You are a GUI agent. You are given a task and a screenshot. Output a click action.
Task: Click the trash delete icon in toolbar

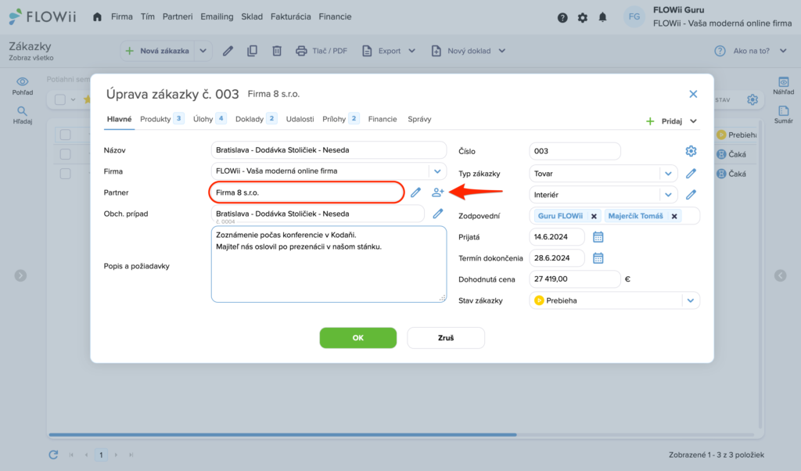(277, 51)
